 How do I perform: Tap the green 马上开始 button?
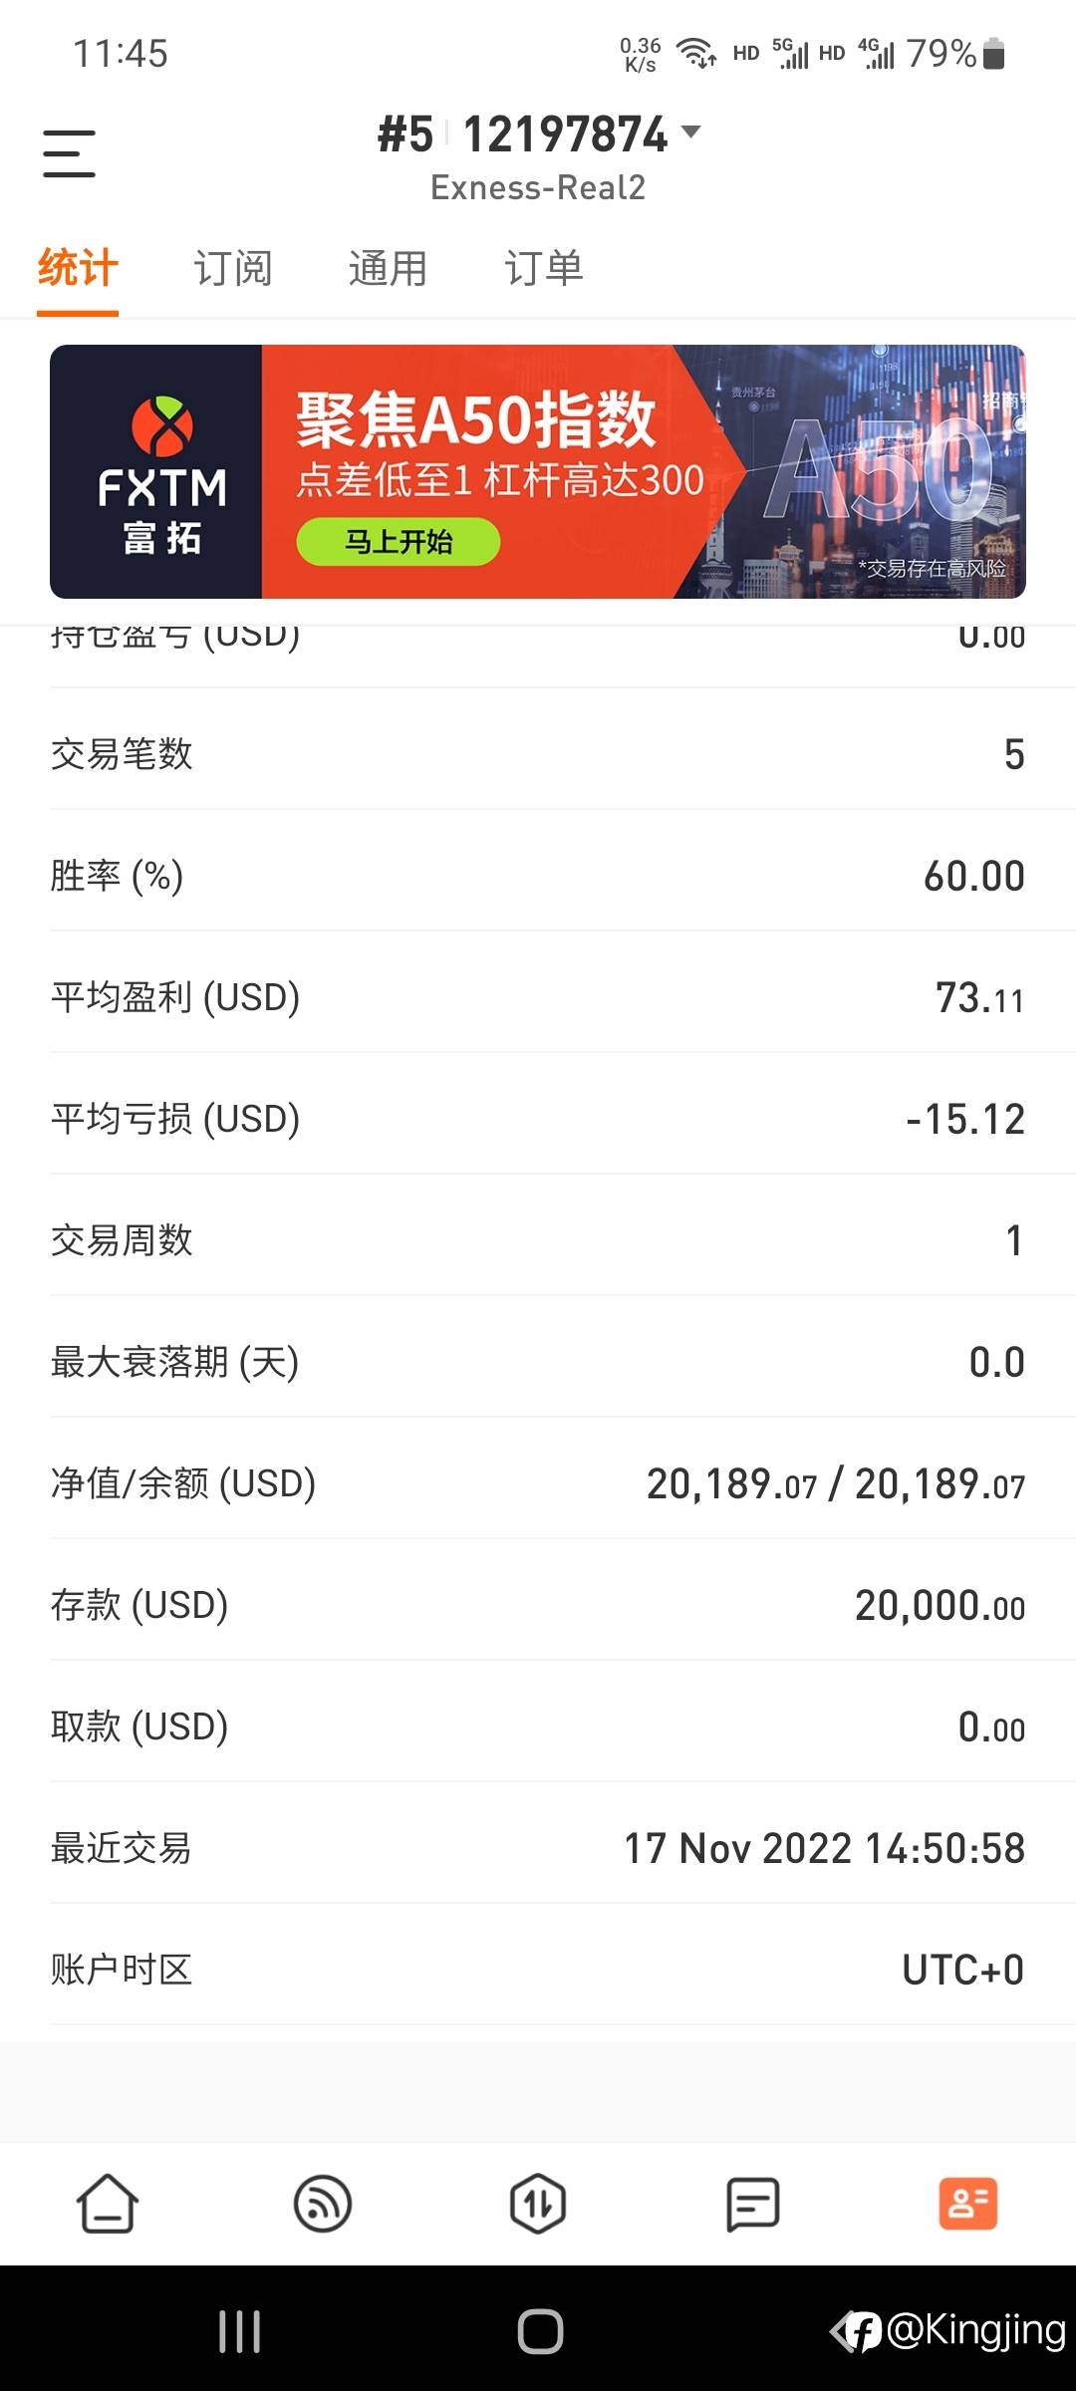399,542
